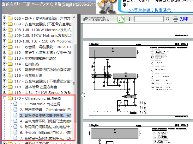Expand the 069 安全气囊系统 node
This screenshot has height=144, width=193.
(4, 24)
